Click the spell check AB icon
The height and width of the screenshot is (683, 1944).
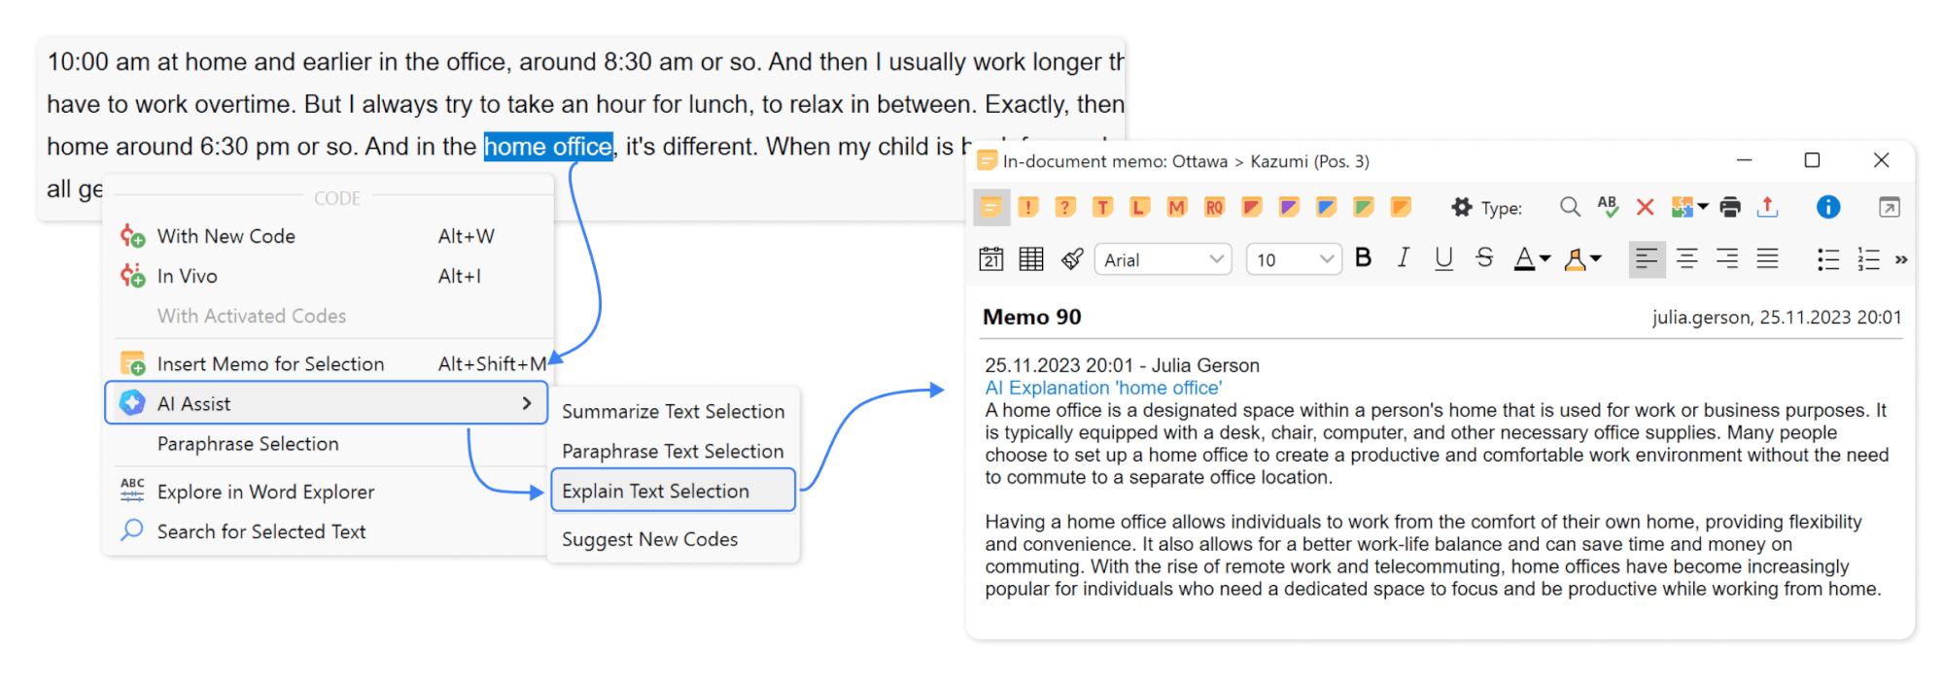pos(1607,207)
